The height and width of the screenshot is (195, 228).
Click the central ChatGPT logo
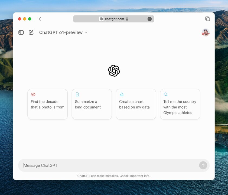coord(114,71)
